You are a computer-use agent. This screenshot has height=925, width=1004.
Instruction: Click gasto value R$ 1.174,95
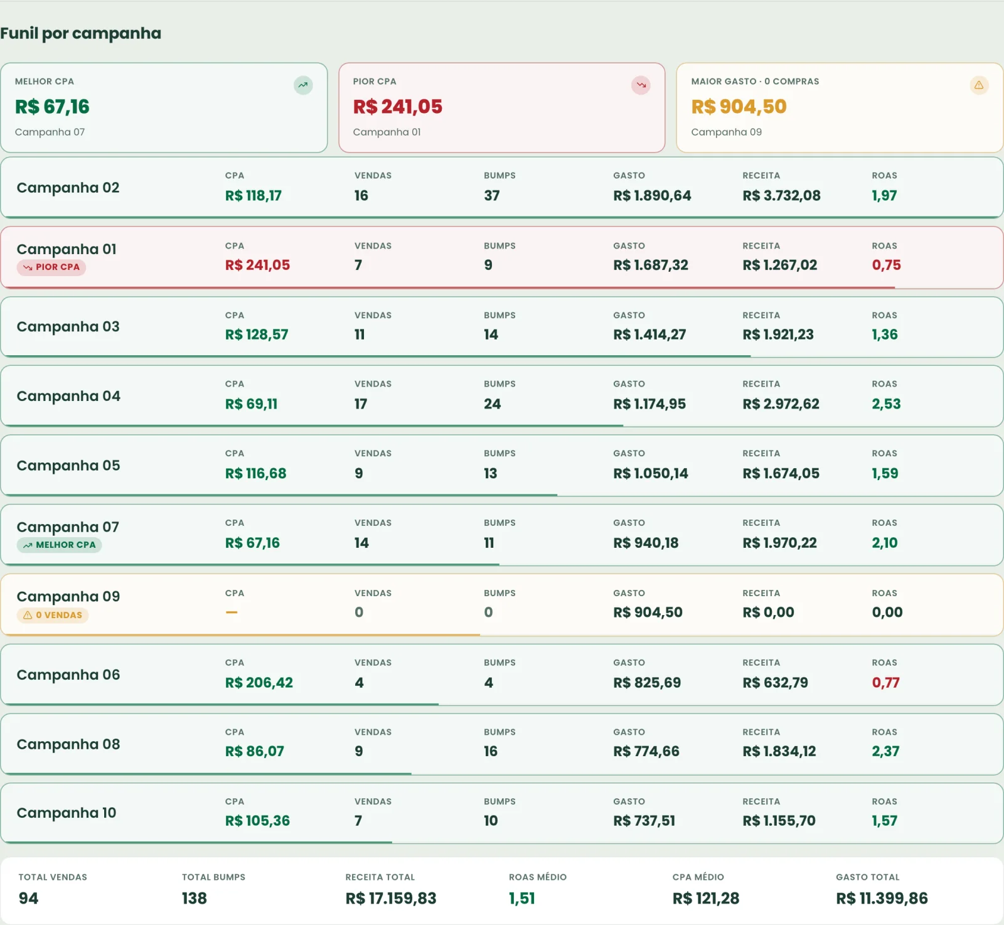pos(649,404)
